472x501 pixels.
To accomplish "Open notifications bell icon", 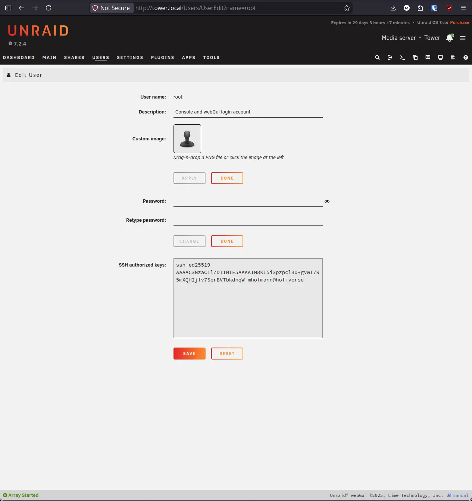I will click(450, 38).
